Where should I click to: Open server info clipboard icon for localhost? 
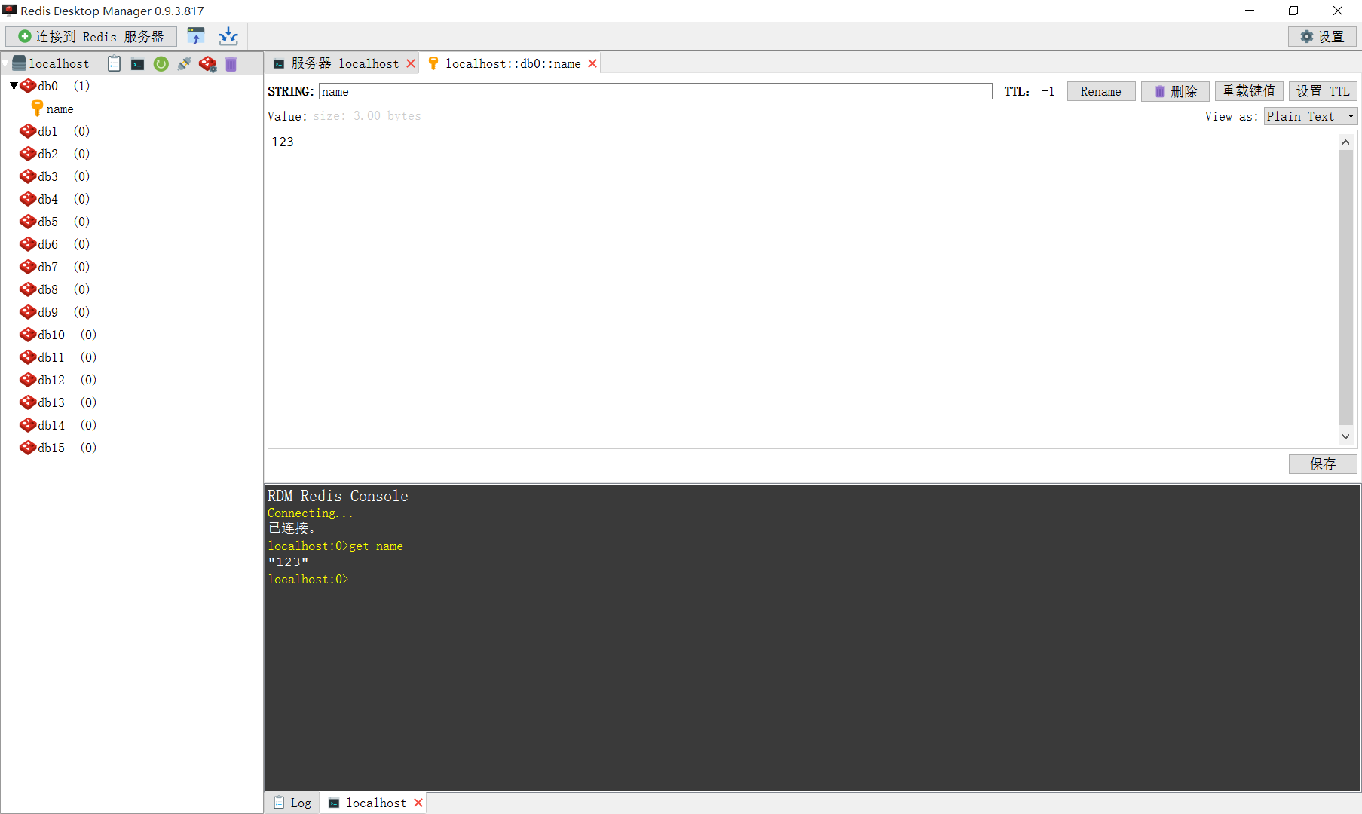114,64
